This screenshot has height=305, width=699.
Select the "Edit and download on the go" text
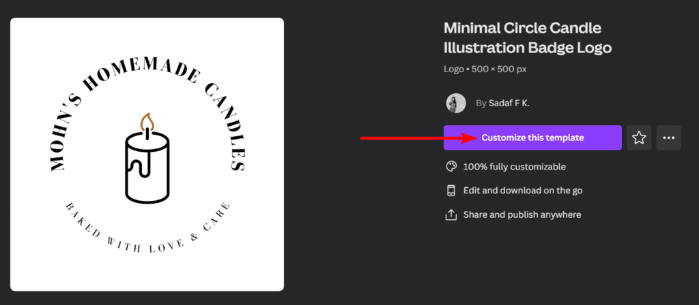[522, 191]
